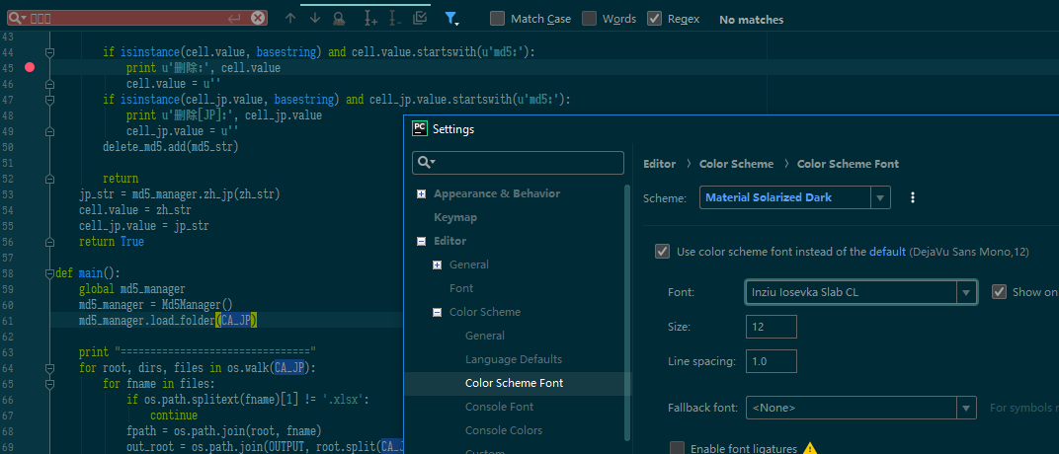The height and width of the screenshot is (454, 1059).
Task: Click Editor in settings breadcrumb
Action: pyautogui.click(x=659, y=164)
